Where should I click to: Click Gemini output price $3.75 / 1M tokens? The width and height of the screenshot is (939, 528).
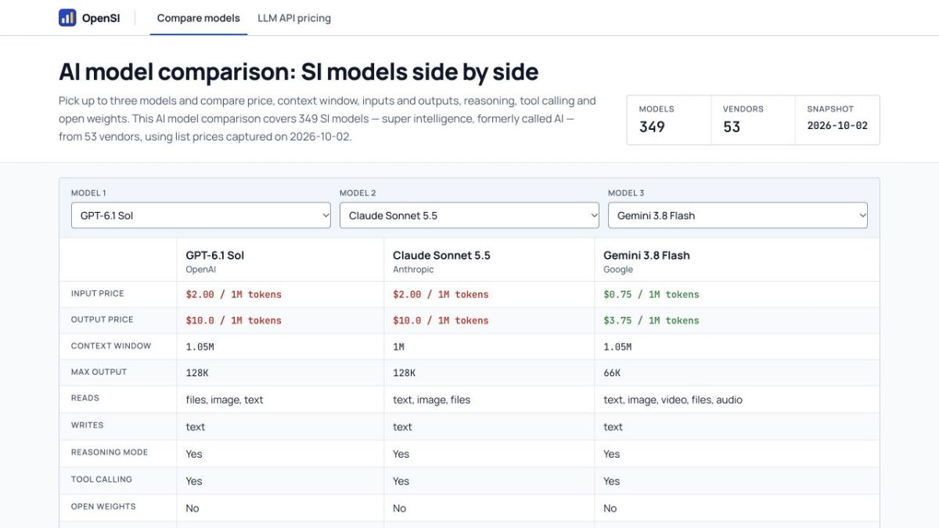[651, 320]
